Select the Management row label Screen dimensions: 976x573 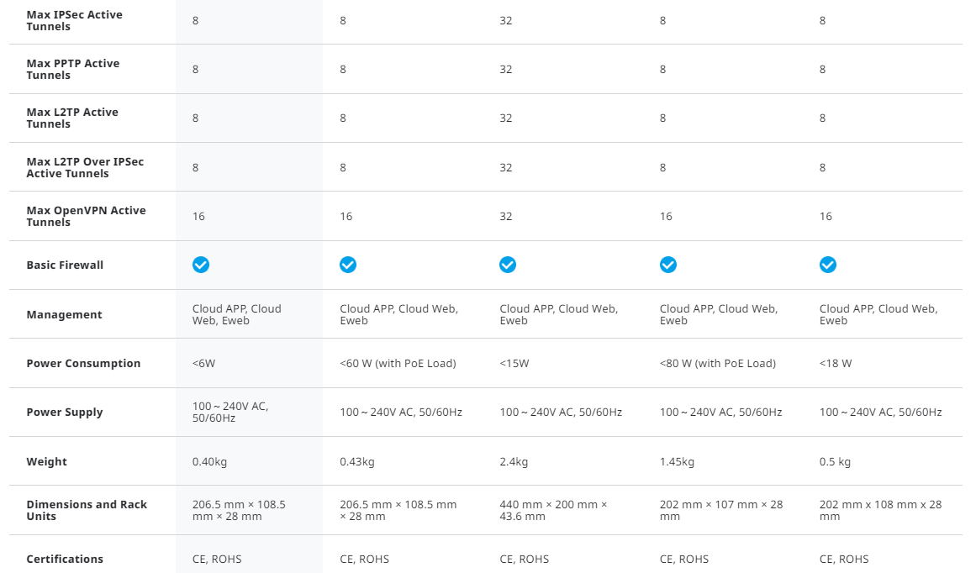click(64, 314)
